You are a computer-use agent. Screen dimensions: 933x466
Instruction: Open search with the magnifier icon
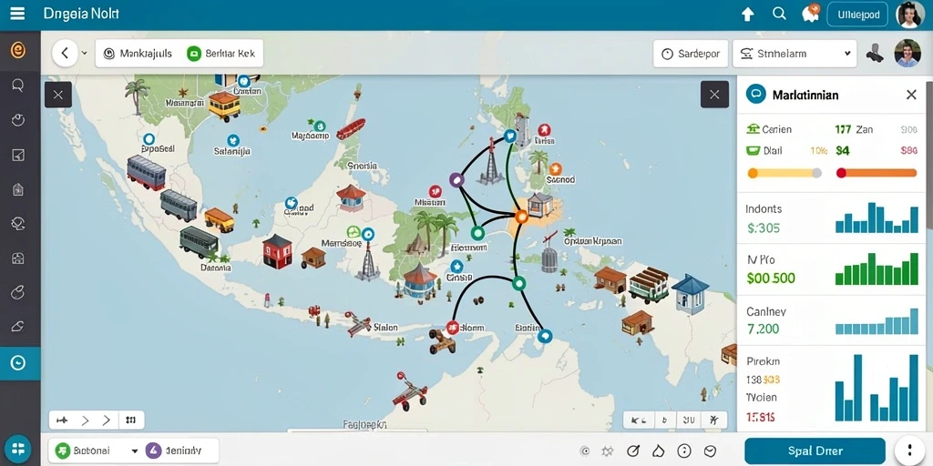pyautogui.click(x=779, y=14)
